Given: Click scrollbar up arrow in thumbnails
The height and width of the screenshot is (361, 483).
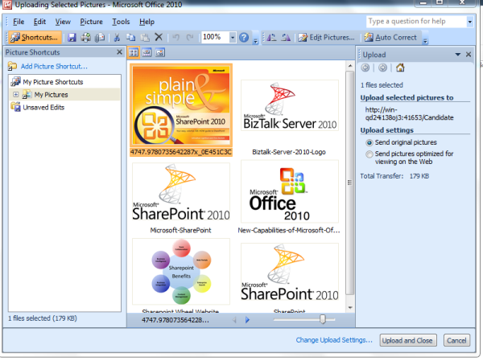Looking at the screenshot, I should click(350, 66).
